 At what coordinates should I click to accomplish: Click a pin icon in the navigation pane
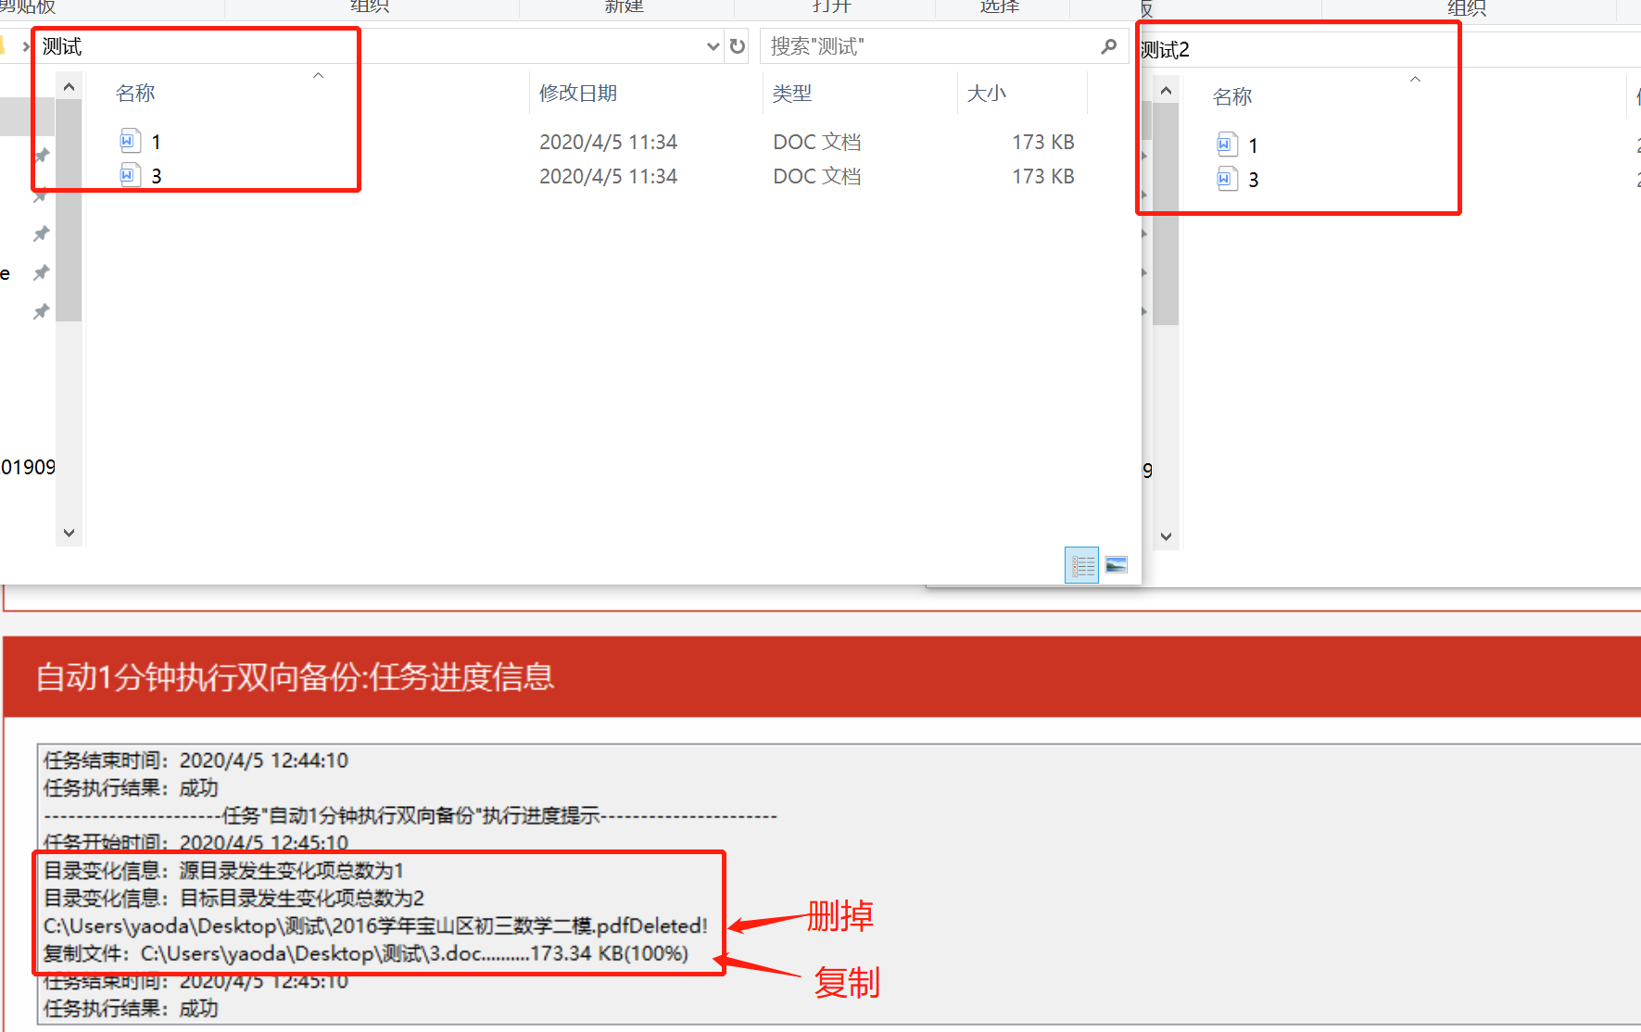[41, 155]
